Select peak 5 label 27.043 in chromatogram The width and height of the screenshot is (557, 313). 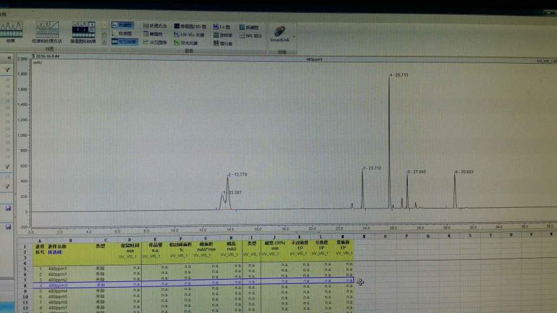(417, 172)
